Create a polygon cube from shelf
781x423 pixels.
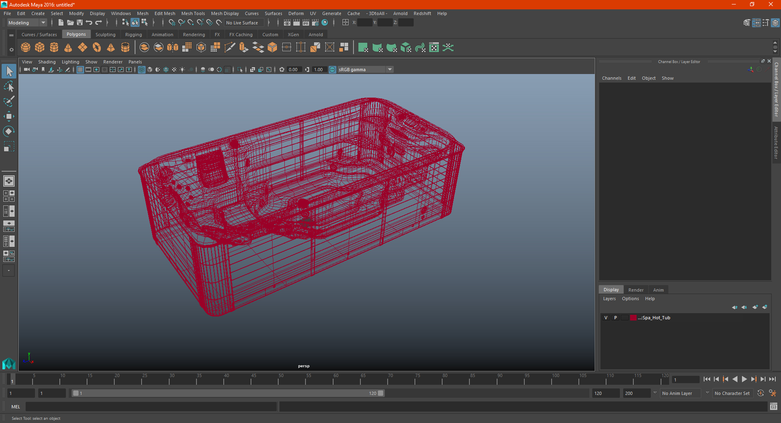40,48
